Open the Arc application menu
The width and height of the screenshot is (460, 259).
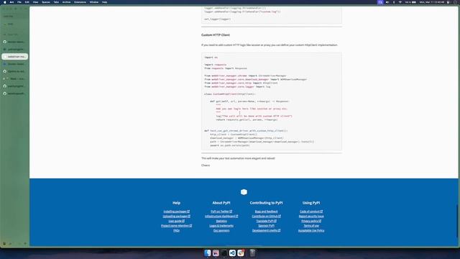[x=11, y=2]
